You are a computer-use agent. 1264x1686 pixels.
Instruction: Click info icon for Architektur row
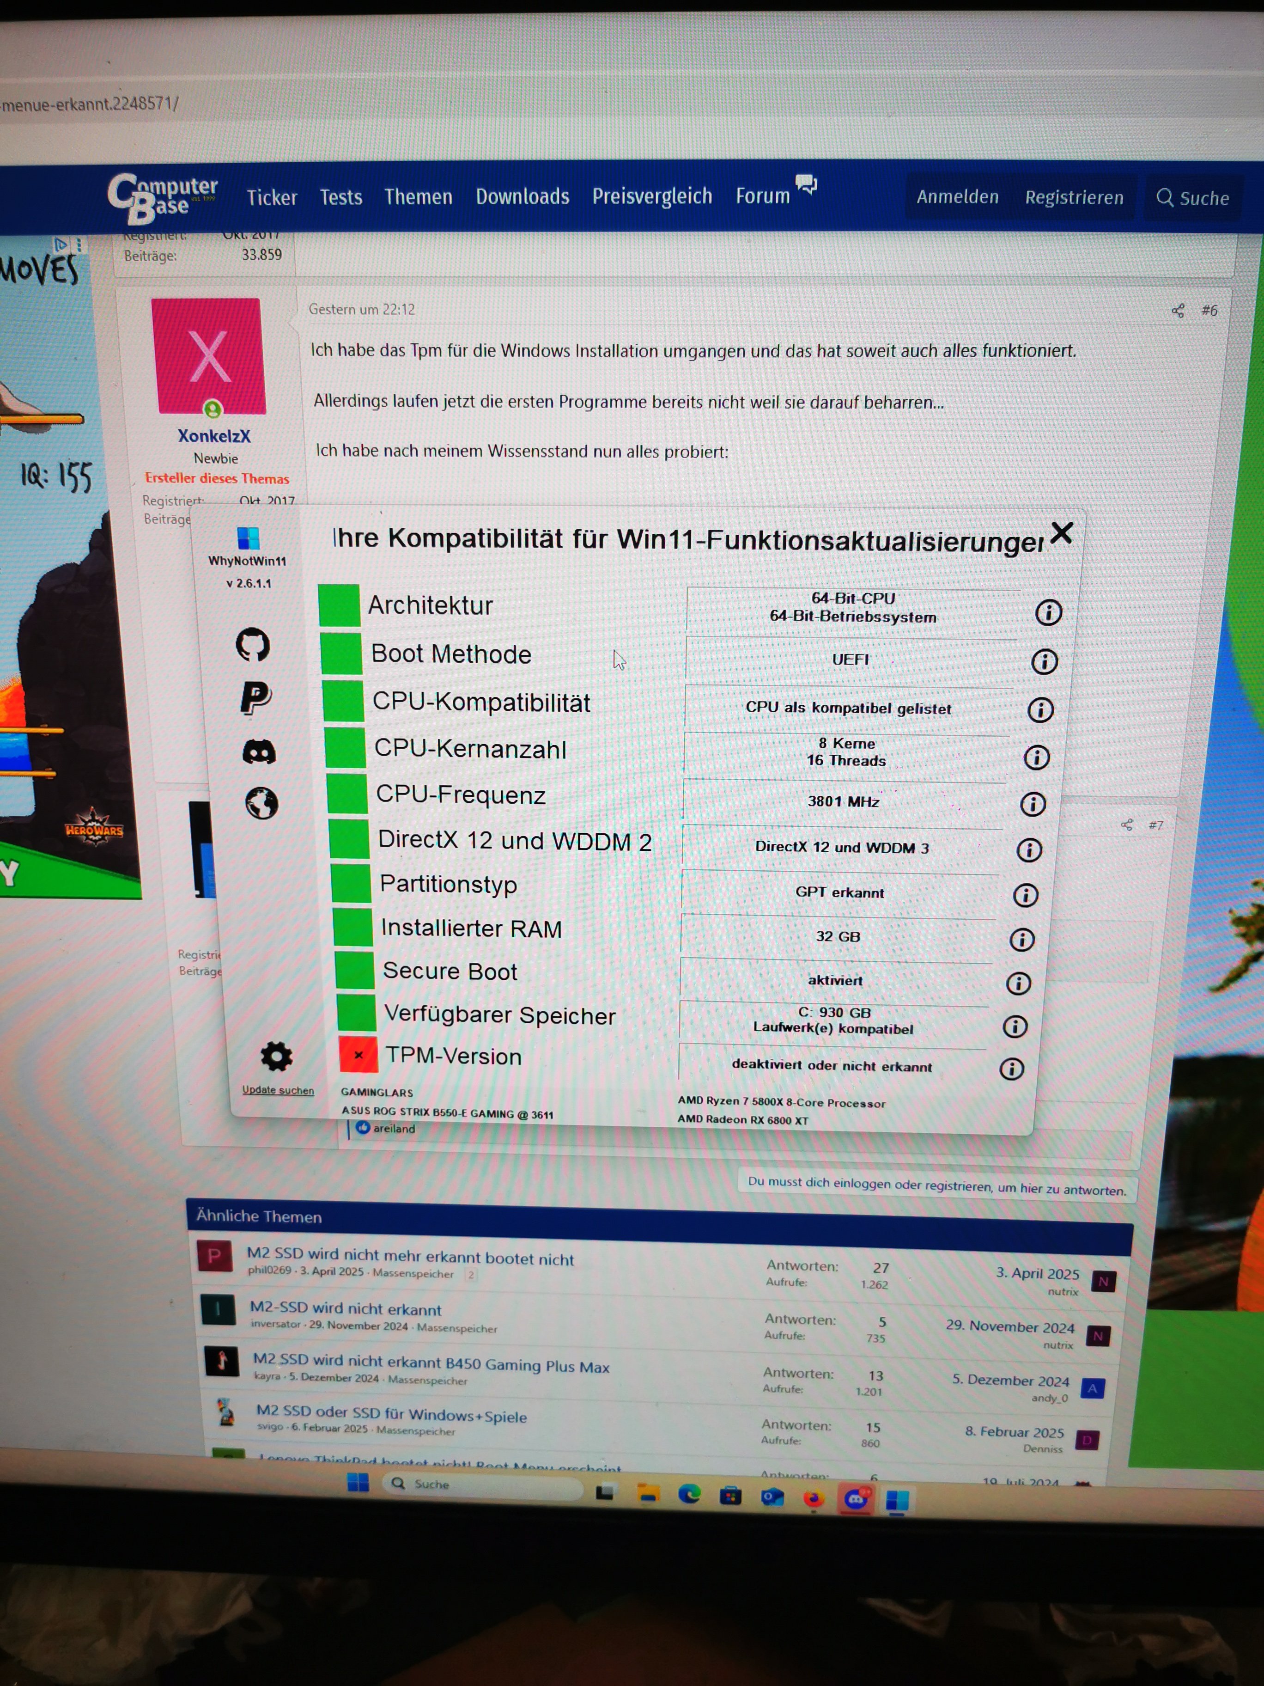(x=1048, y=612)
